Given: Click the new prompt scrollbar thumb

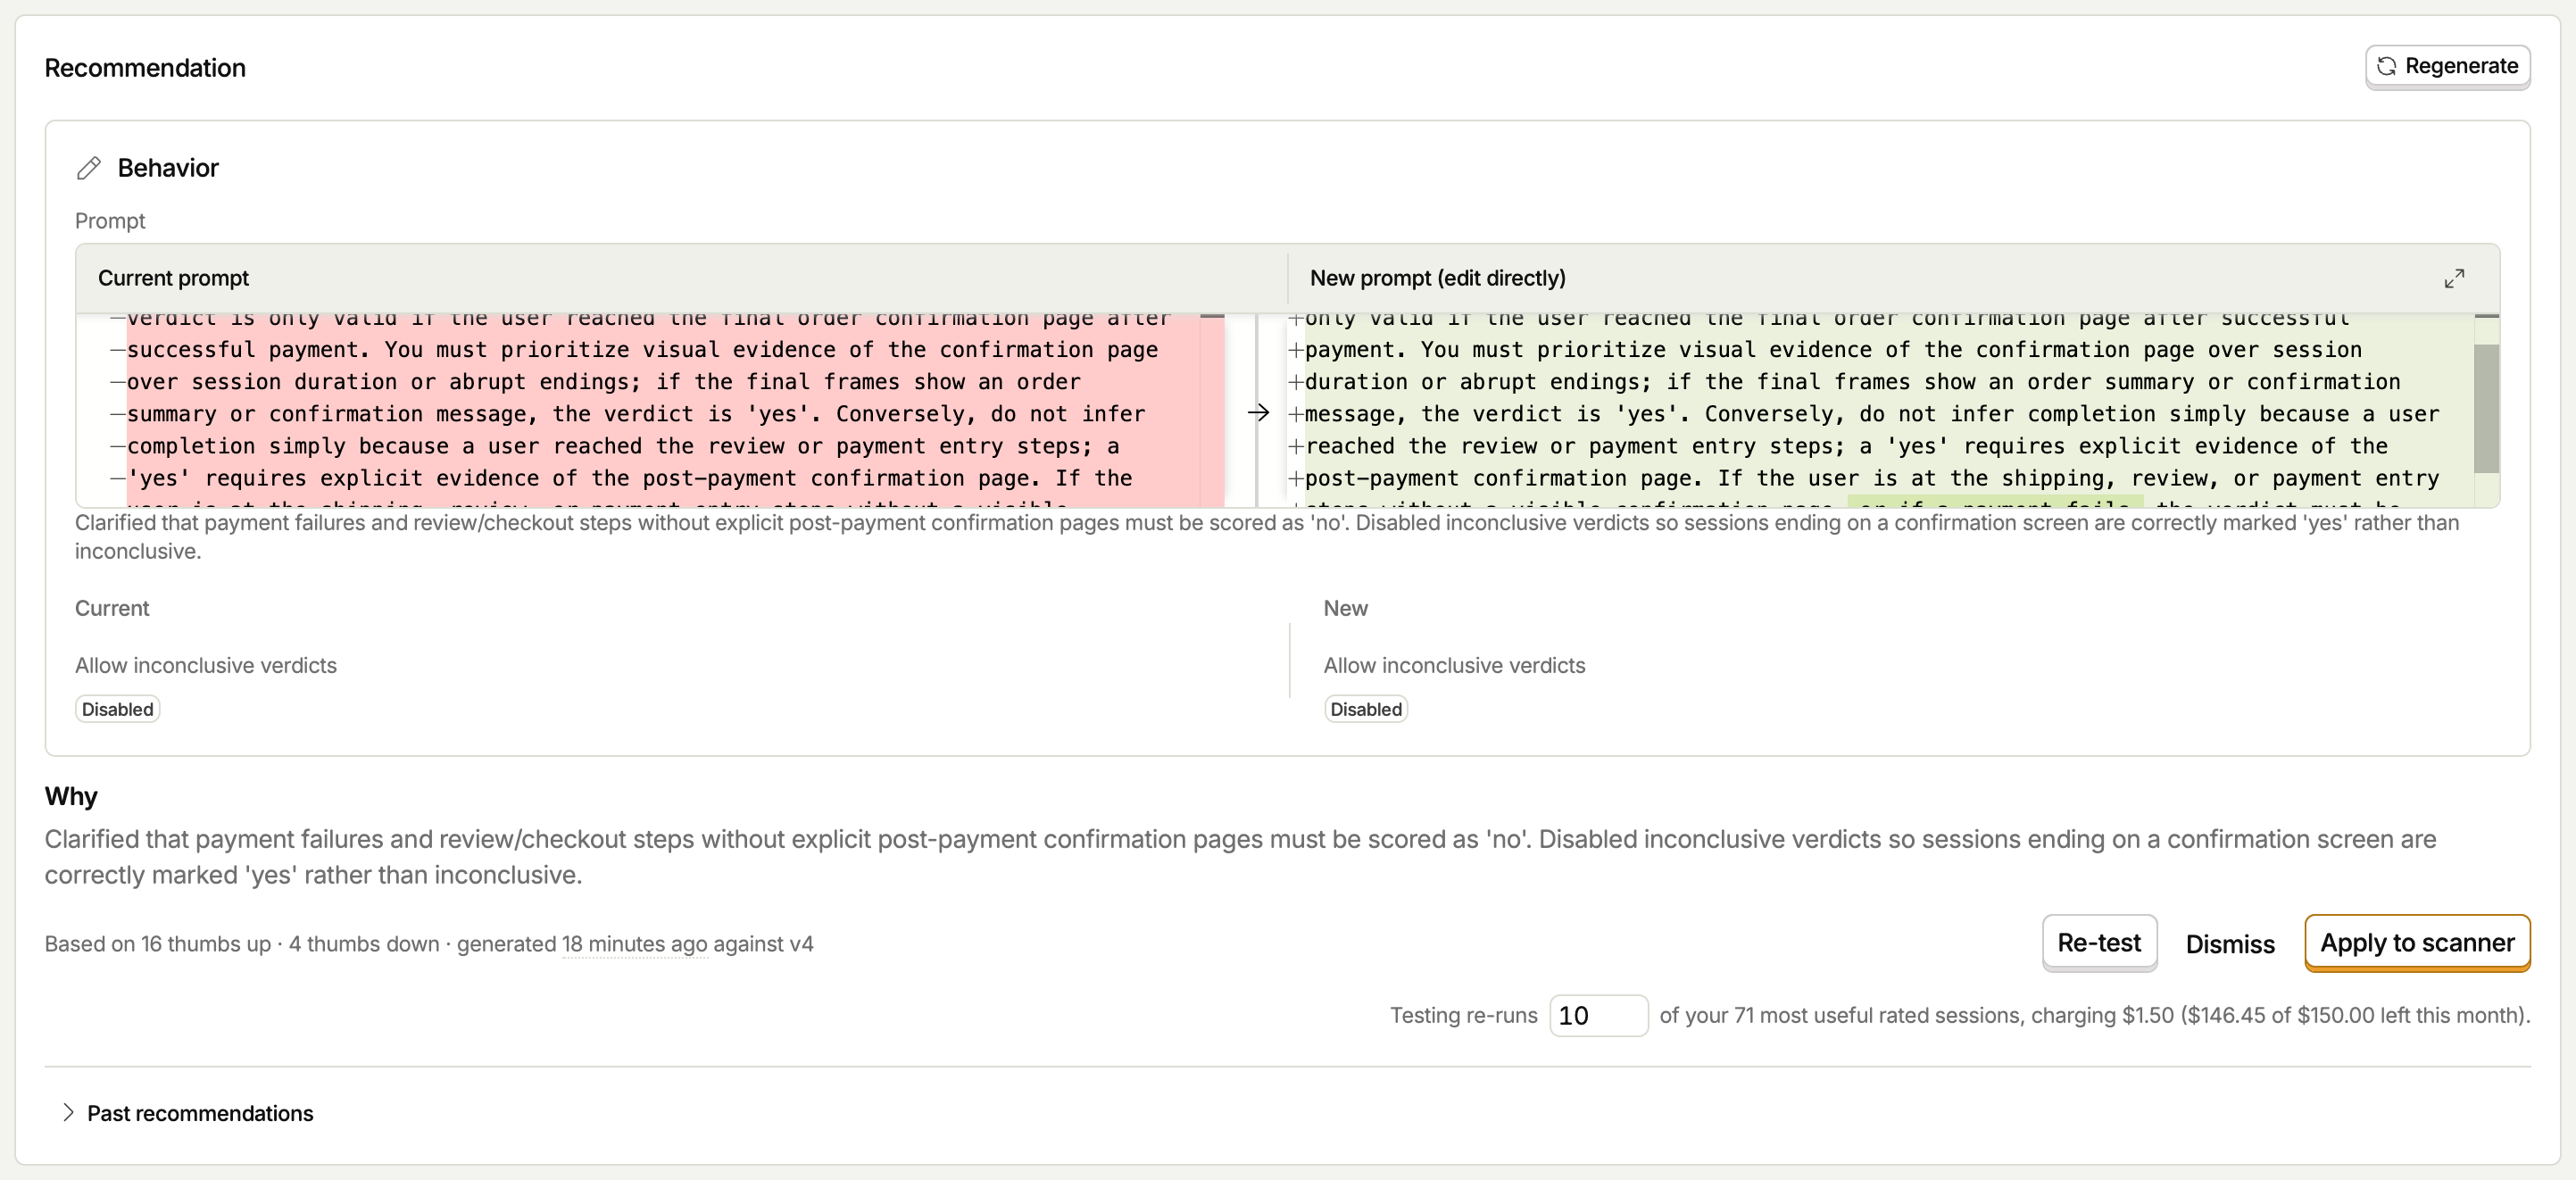Looking at the screenshot, I should click(x=2486, y=408).
